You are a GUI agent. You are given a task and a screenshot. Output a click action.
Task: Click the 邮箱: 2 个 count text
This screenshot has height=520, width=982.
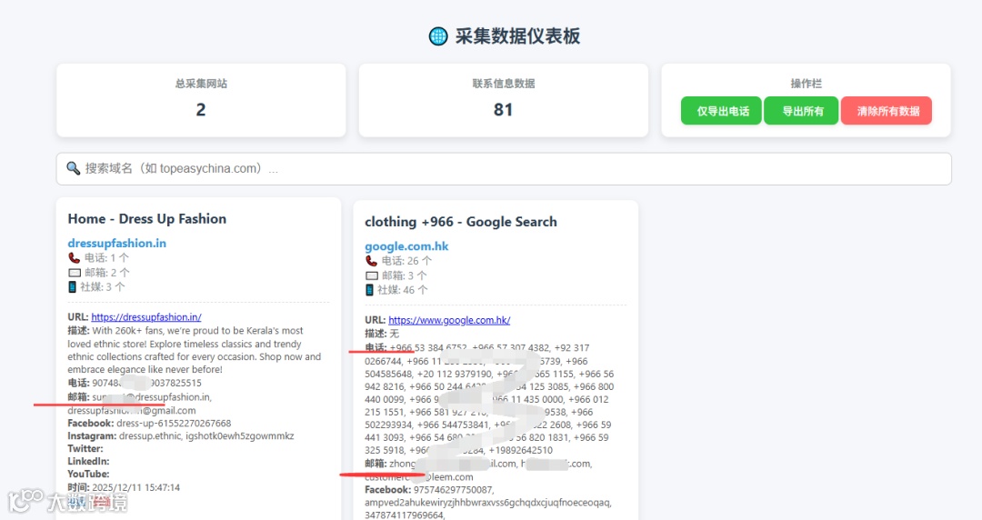(107, 273)
